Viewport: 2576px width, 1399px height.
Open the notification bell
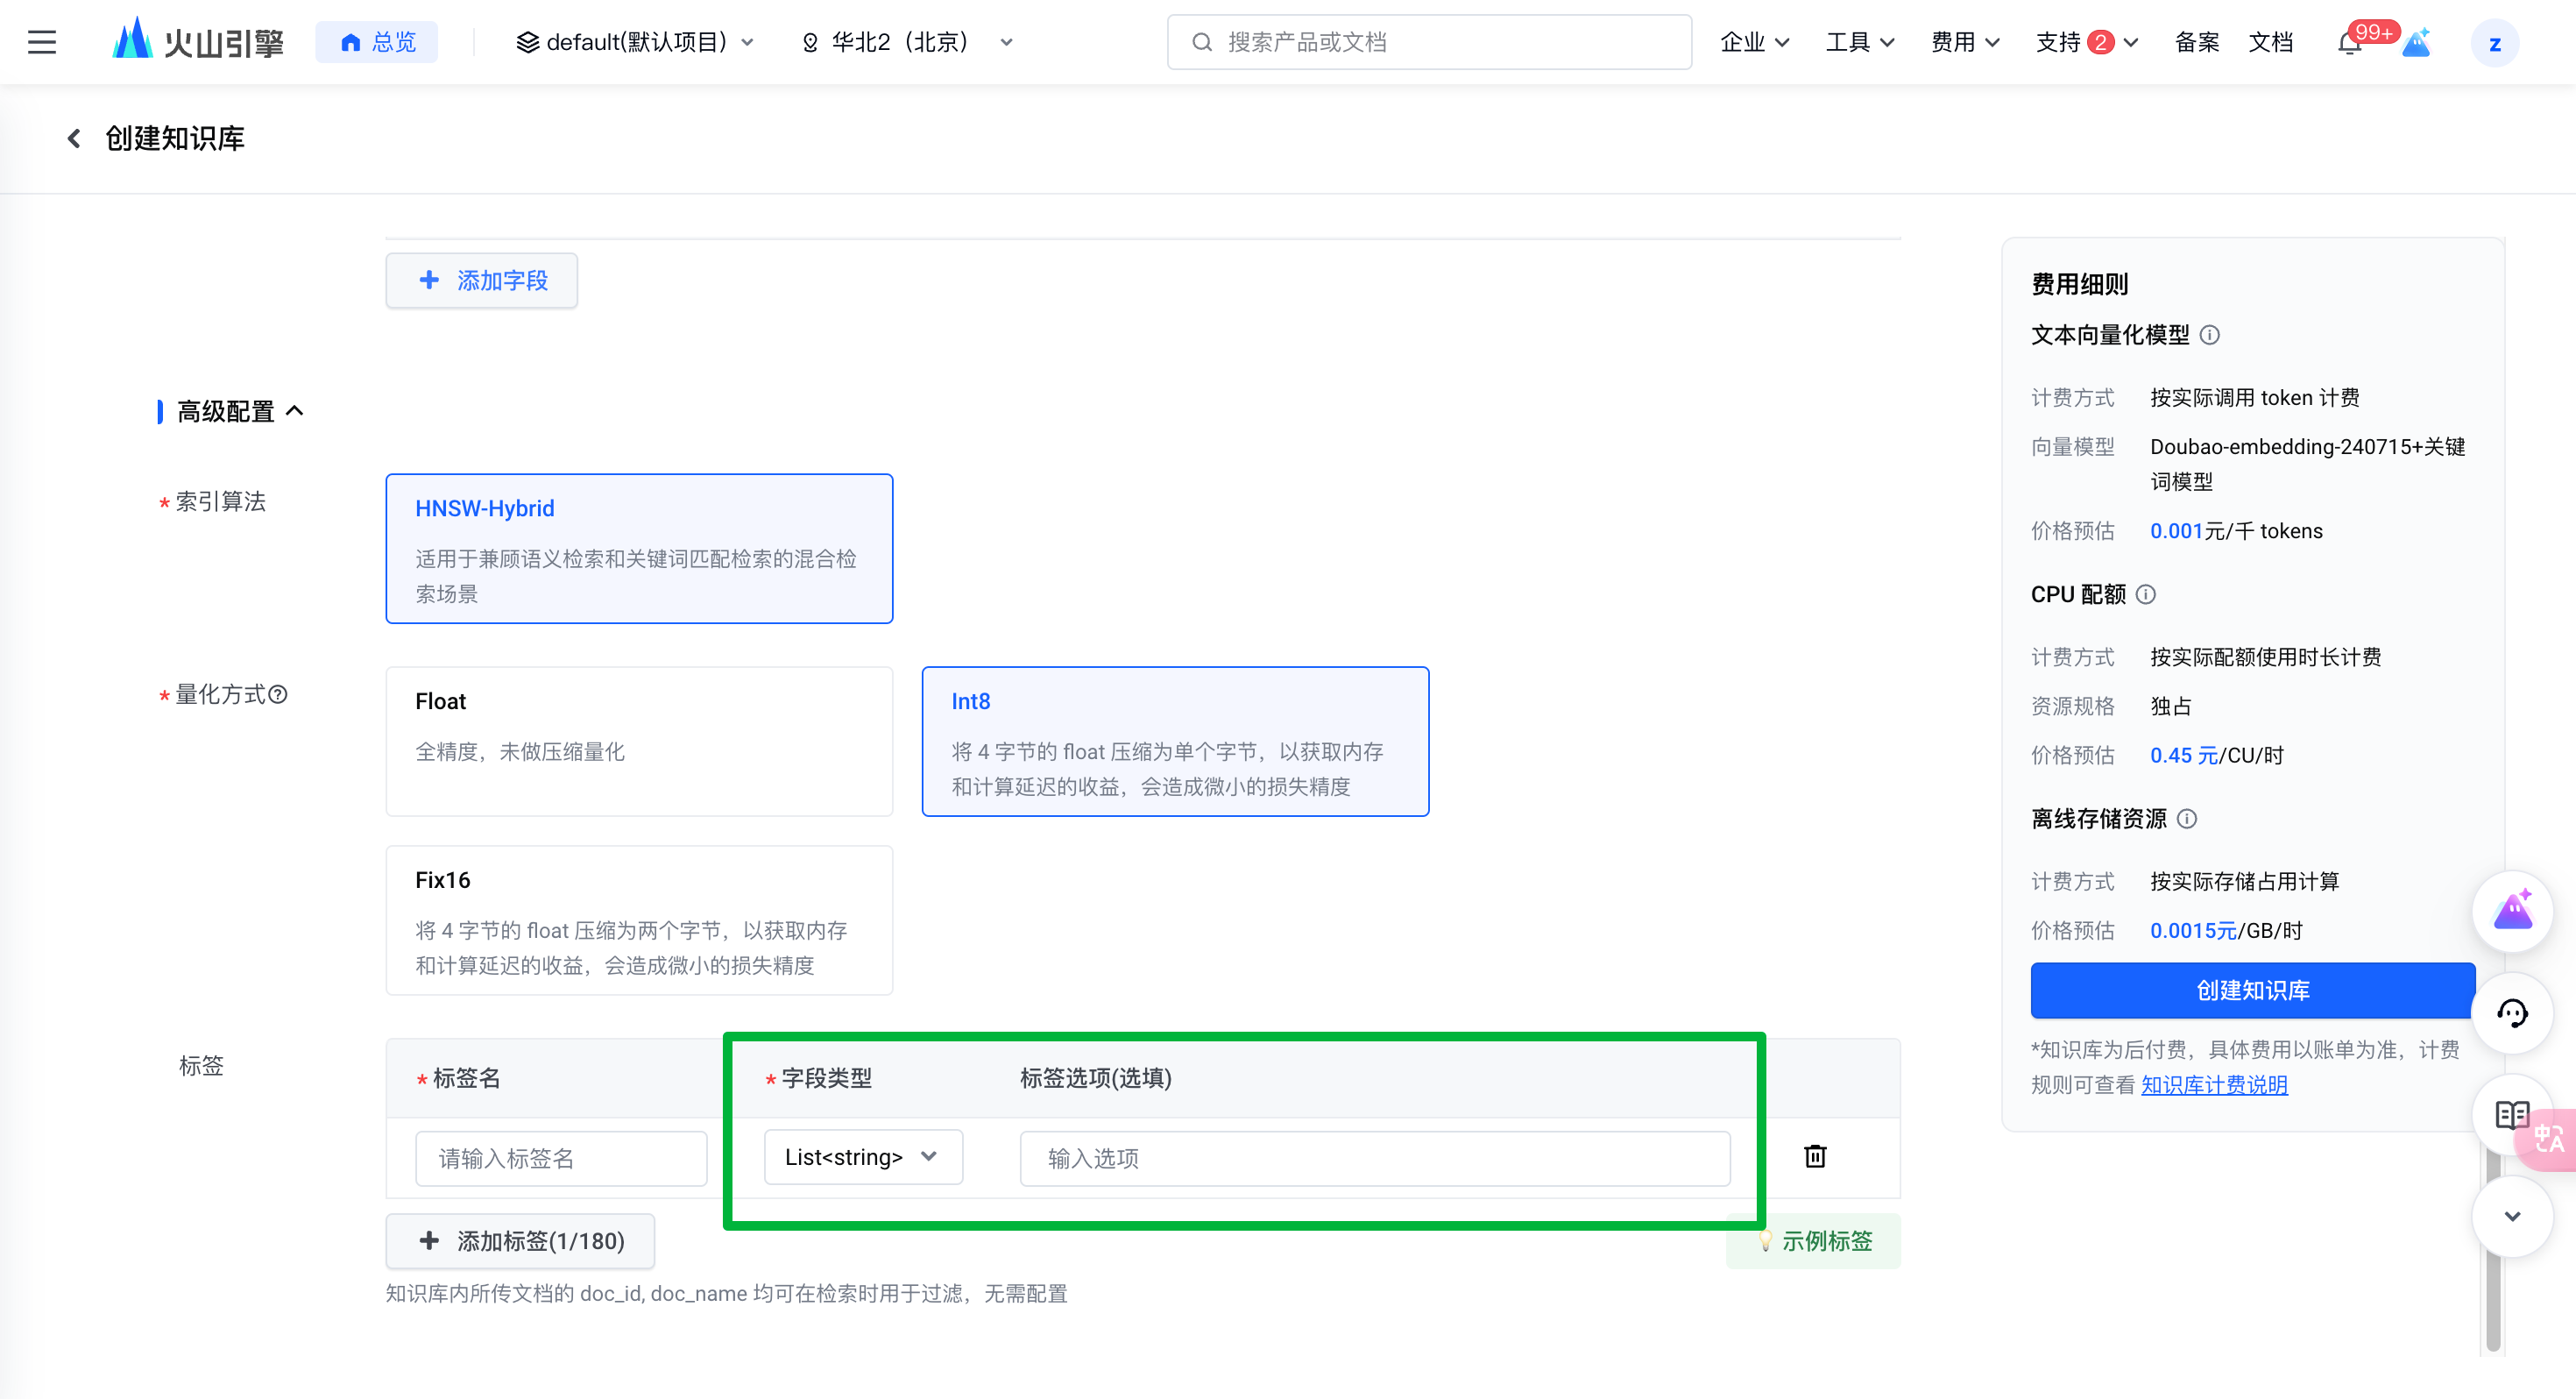pyautogui.click(x=2349, y=43)
